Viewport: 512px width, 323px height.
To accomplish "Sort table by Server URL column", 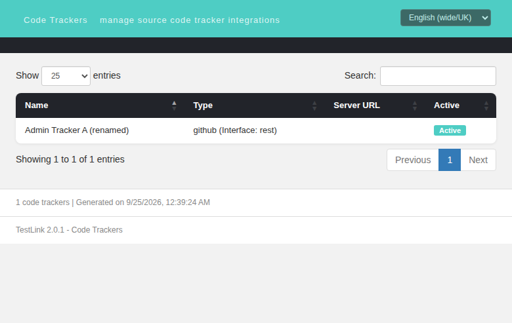I will (x=375, y=105).
